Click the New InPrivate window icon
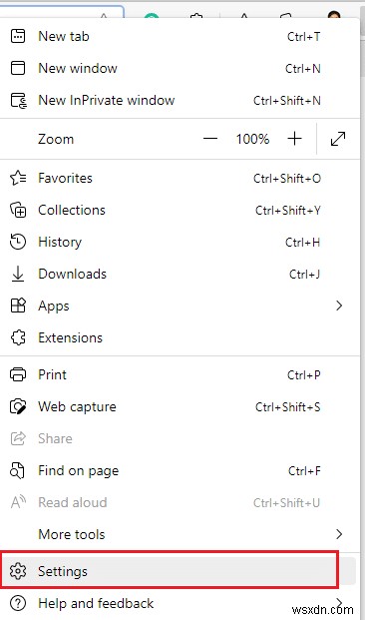The height and width of the screenshot is (620, 365). 18,100
